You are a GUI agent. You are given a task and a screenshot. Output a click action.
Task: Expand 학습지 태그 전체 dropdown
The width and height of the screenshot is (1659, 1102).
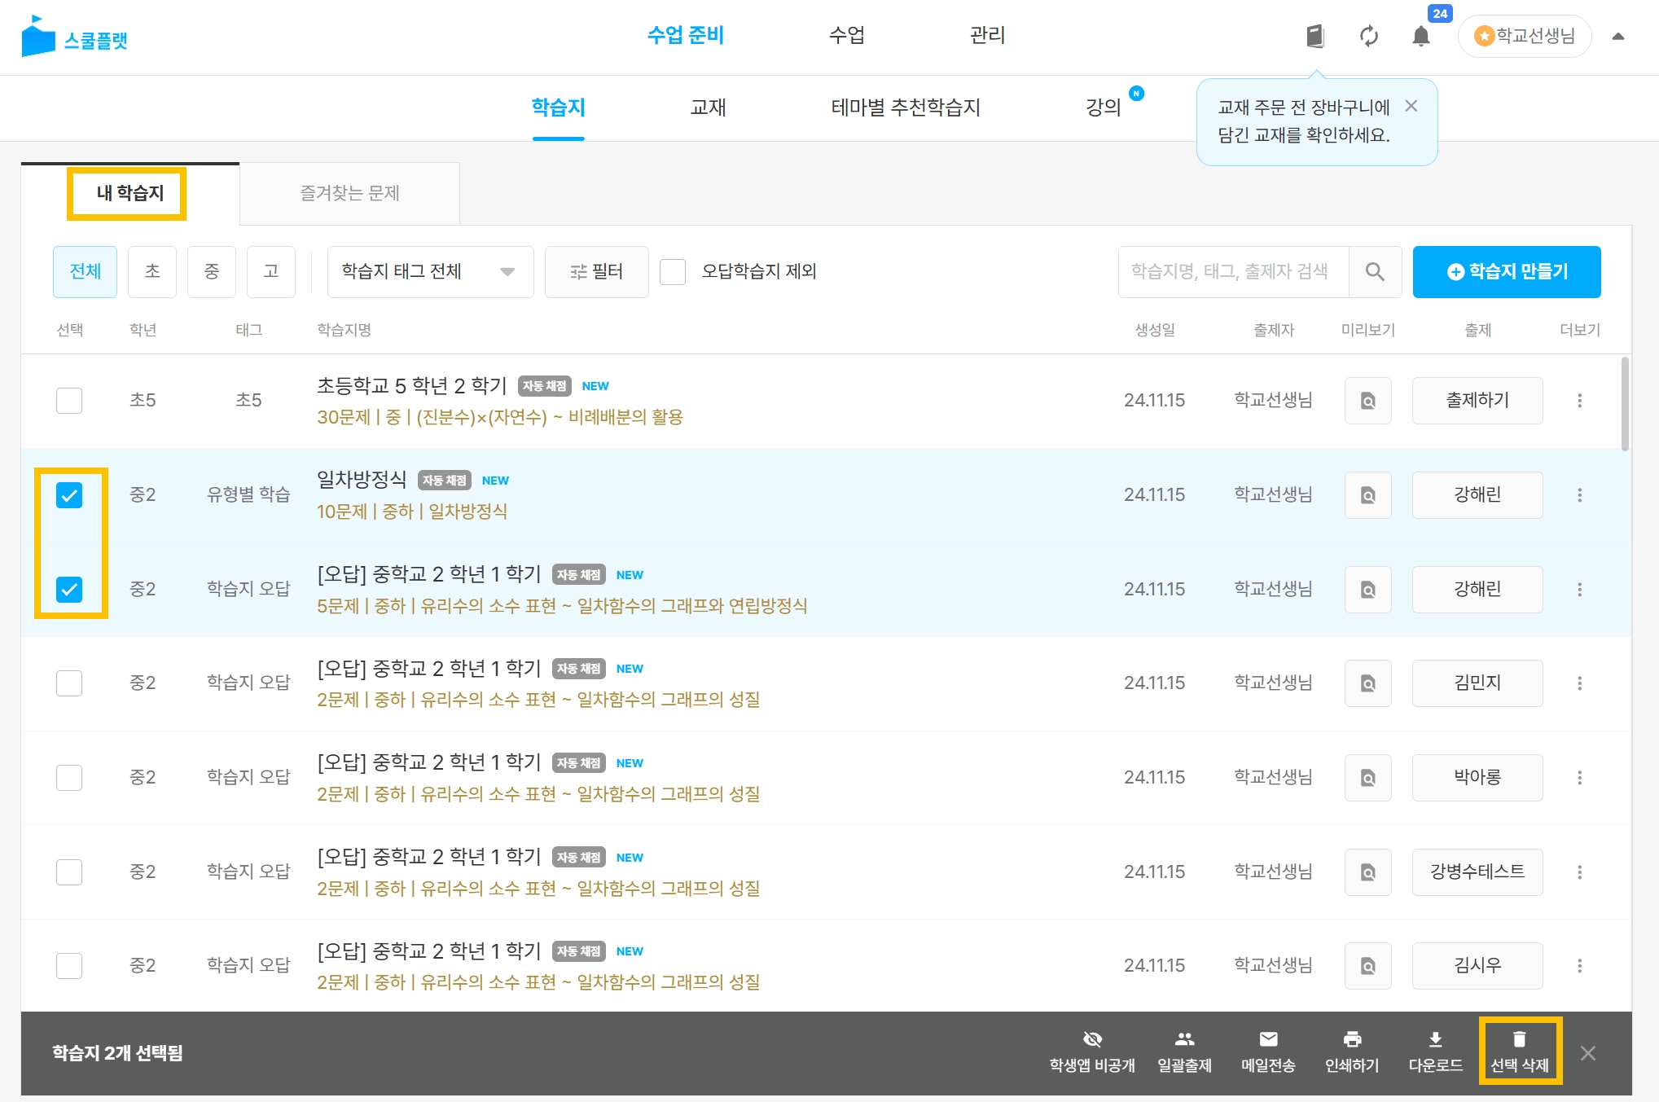430,272
